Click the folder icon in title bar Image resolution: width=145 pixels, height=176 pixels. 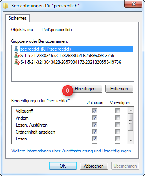(6, 6)
